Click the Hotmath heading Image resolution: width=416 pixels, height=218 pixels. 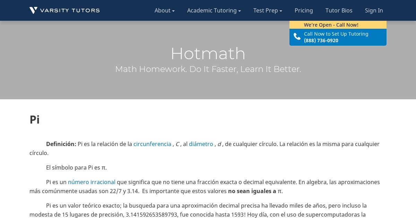click(208, 53)
